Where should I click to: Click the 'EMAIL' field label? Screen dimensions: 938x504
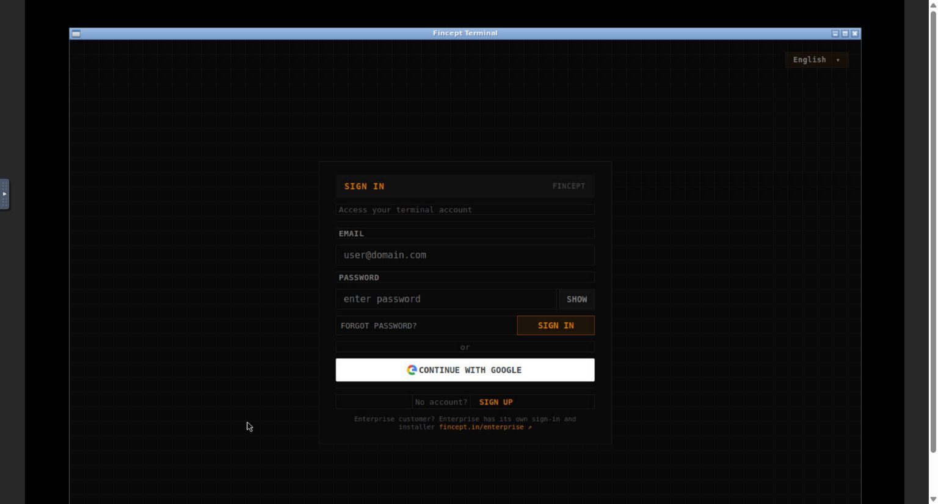point(351,234)
